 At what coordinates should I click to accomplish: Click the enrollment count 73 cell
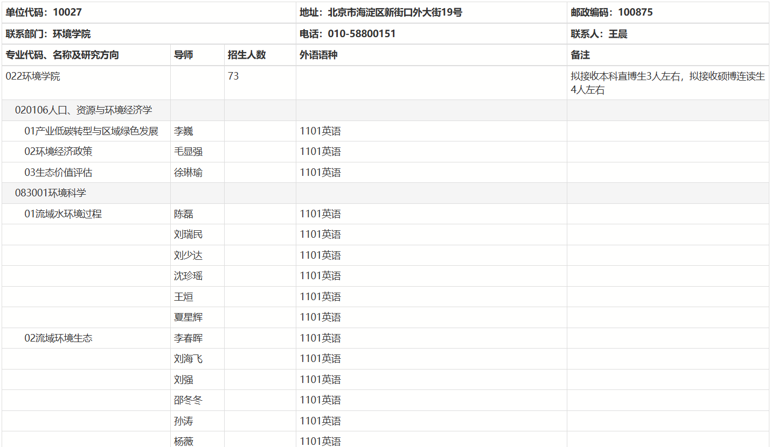260,83
